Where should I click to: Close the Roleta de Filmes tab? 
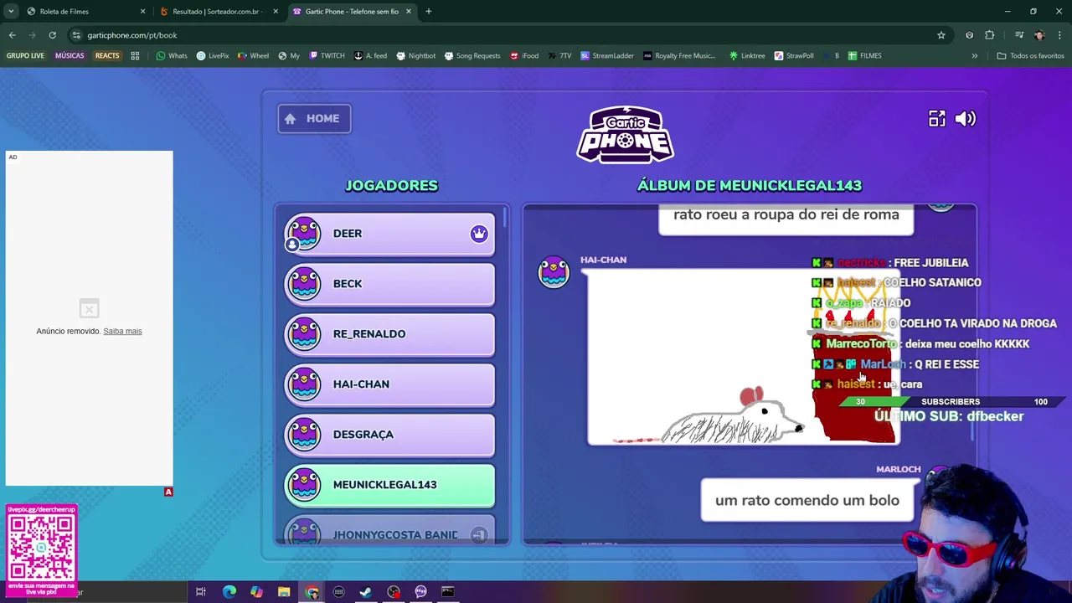(142, 12)
